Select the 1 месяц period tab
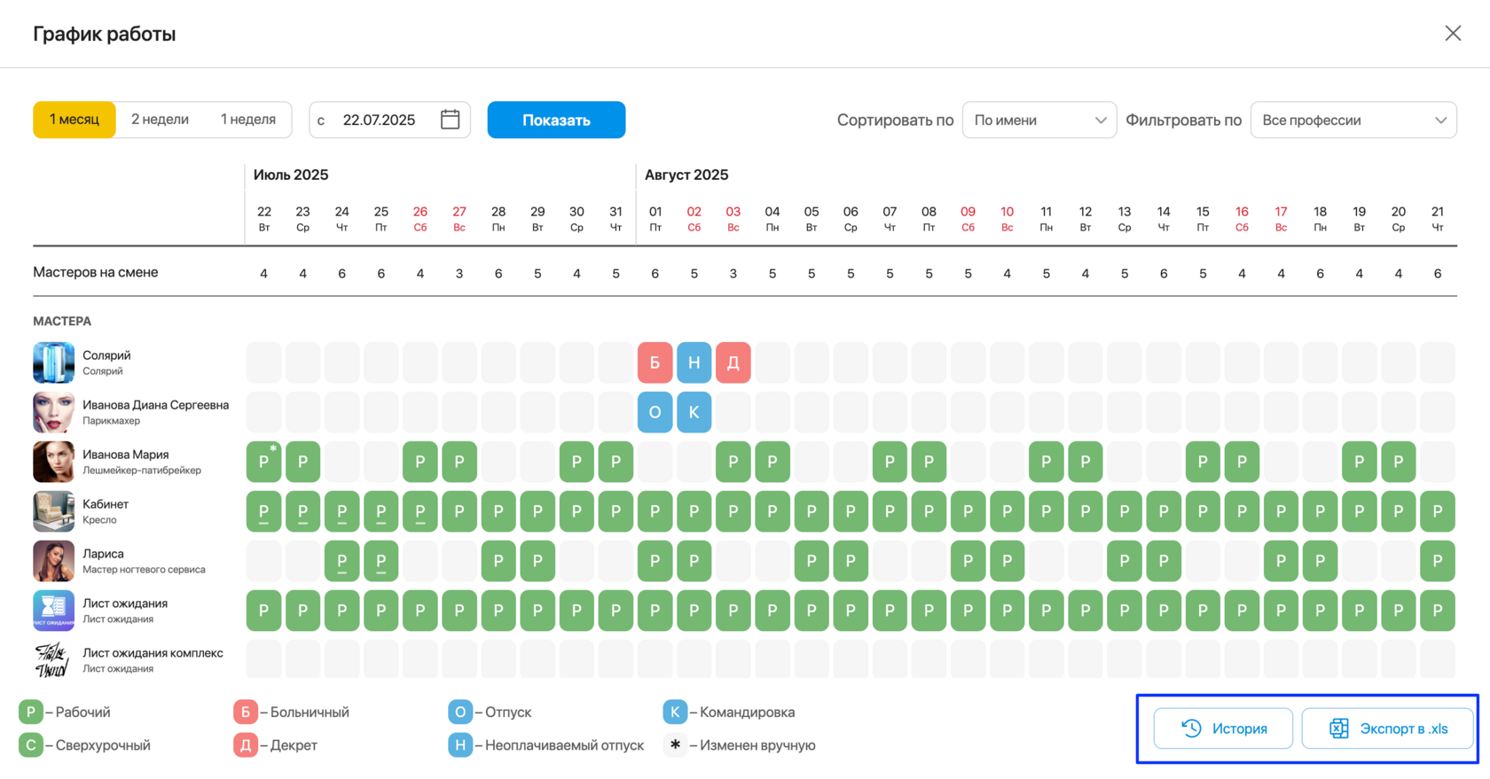Image resolution: width=1490 pixels, height=779 pixels. pos(74,120)
